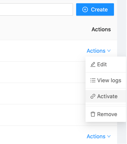Click the chevron next to the top Actions link

[x=109, y=51]
